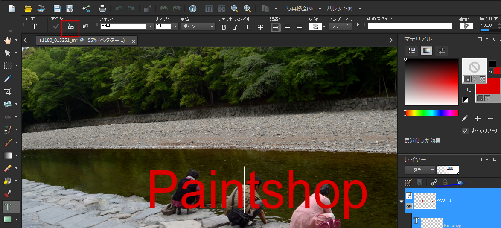
Task: Set right text alignment
Action: (x=300, y=27)
